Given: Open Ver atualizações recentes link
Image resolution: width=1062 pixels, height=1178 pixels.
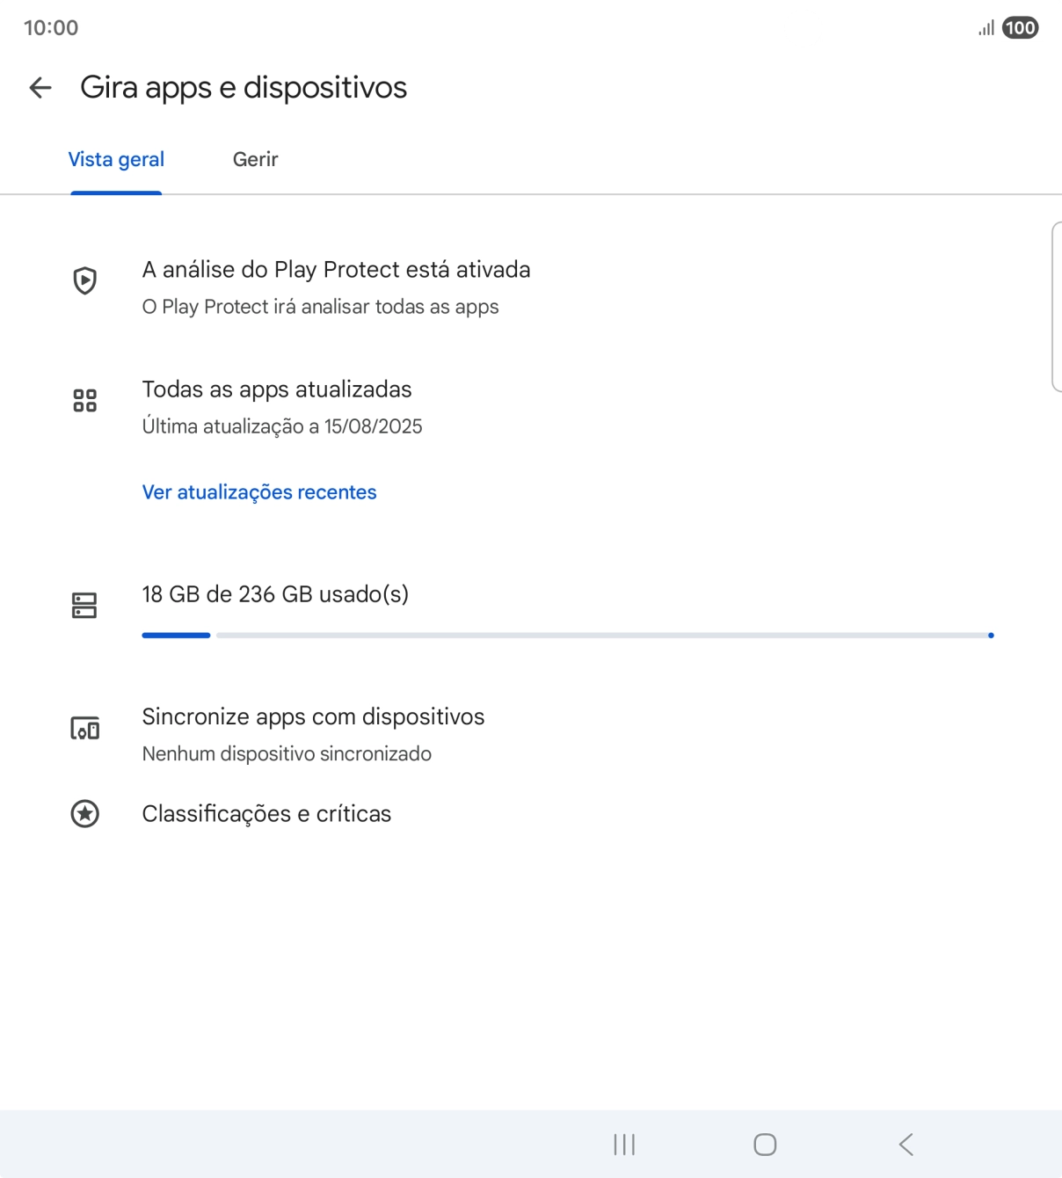Looking at the screenshot, I should (259, 492).
